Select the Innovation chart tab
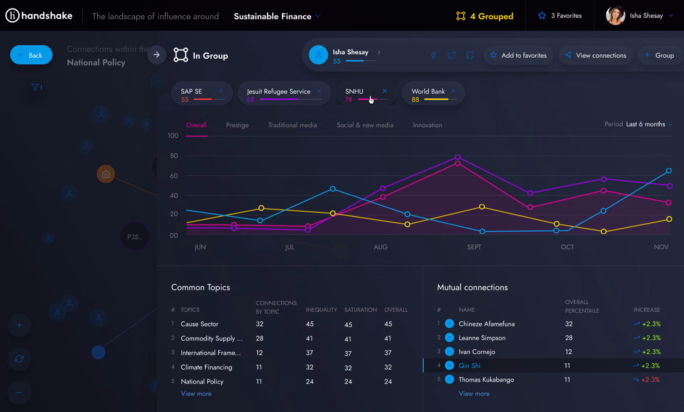The width and height of the screenshot is (684, 412). point(427,125)
